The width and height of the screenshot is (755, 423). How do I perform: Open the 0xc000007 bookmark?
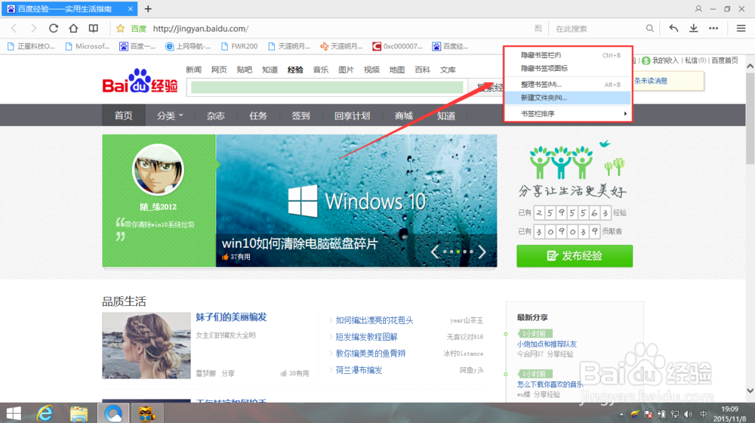[x=398, y=46]
